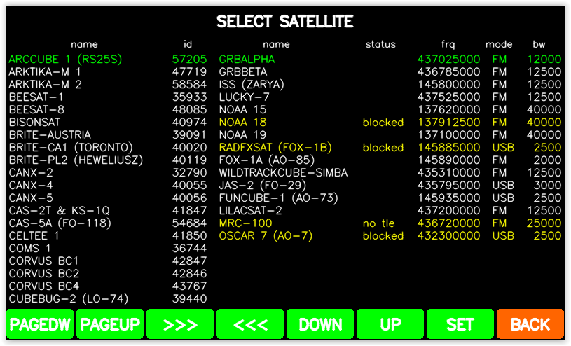Click the SELECT SATELLITE title
Screen dimensions: 571x346
[284, 22]
